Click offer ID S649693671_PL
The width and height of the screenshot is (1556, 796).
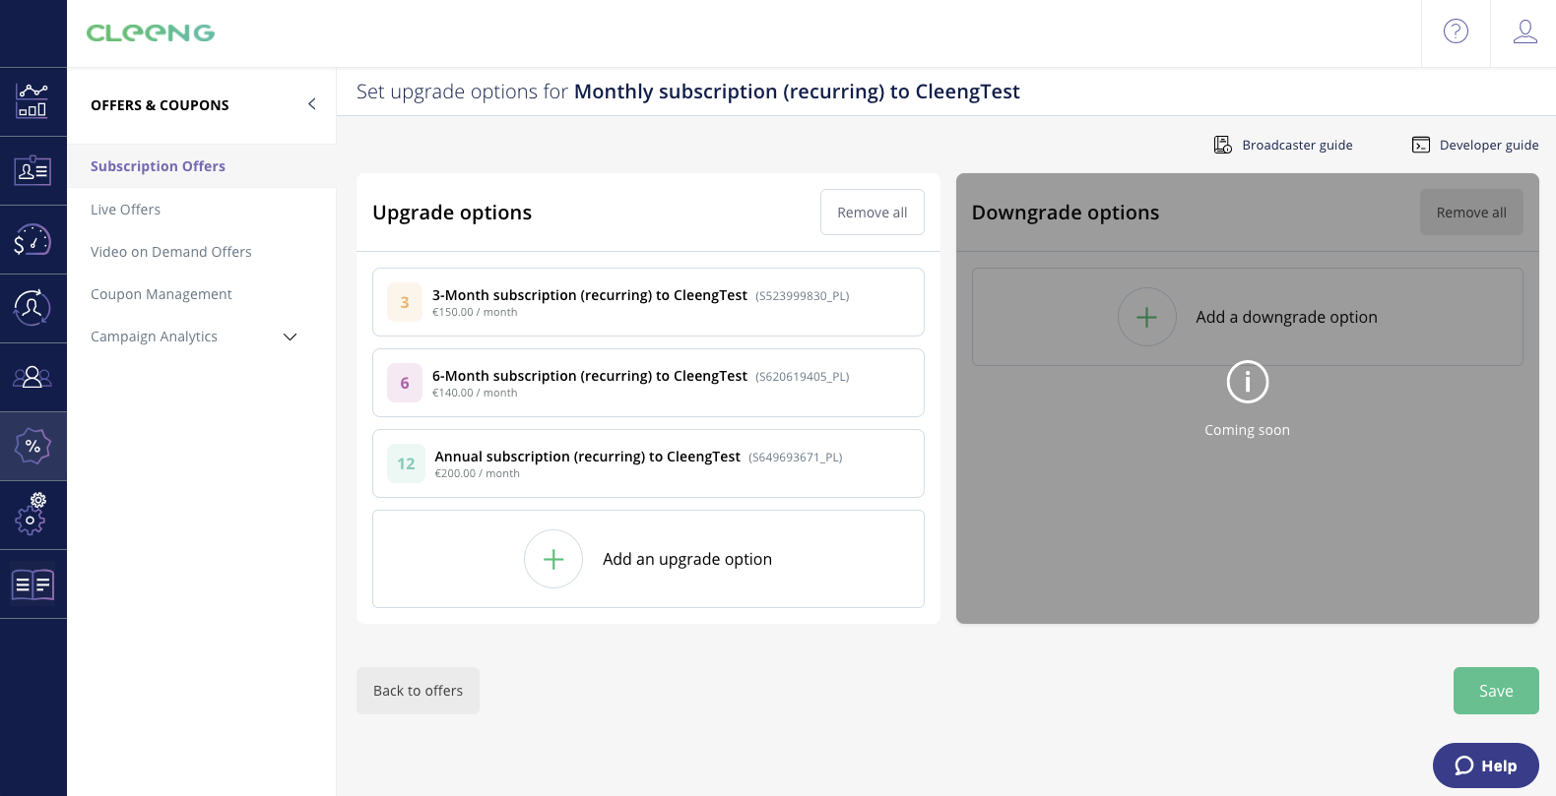(x=796, y=458)
